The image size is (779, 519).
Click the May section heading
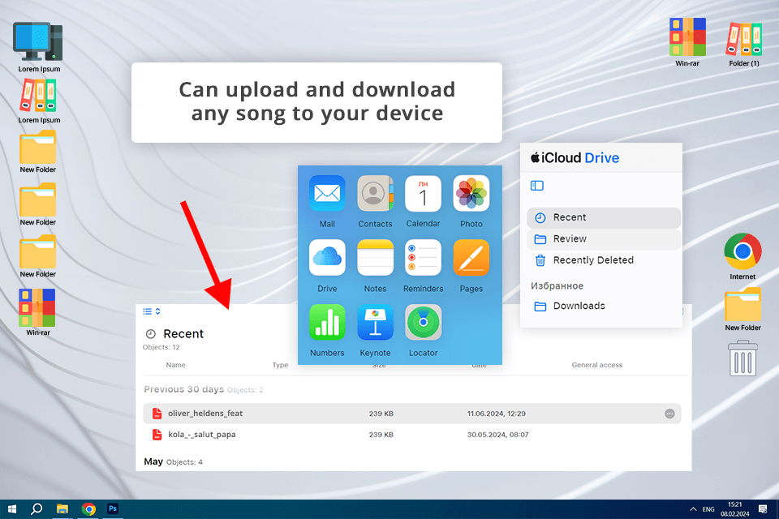click(153, 461)
